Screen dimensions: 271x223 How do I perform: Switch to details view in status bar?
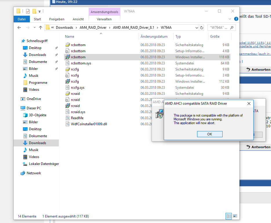[229, 216]
